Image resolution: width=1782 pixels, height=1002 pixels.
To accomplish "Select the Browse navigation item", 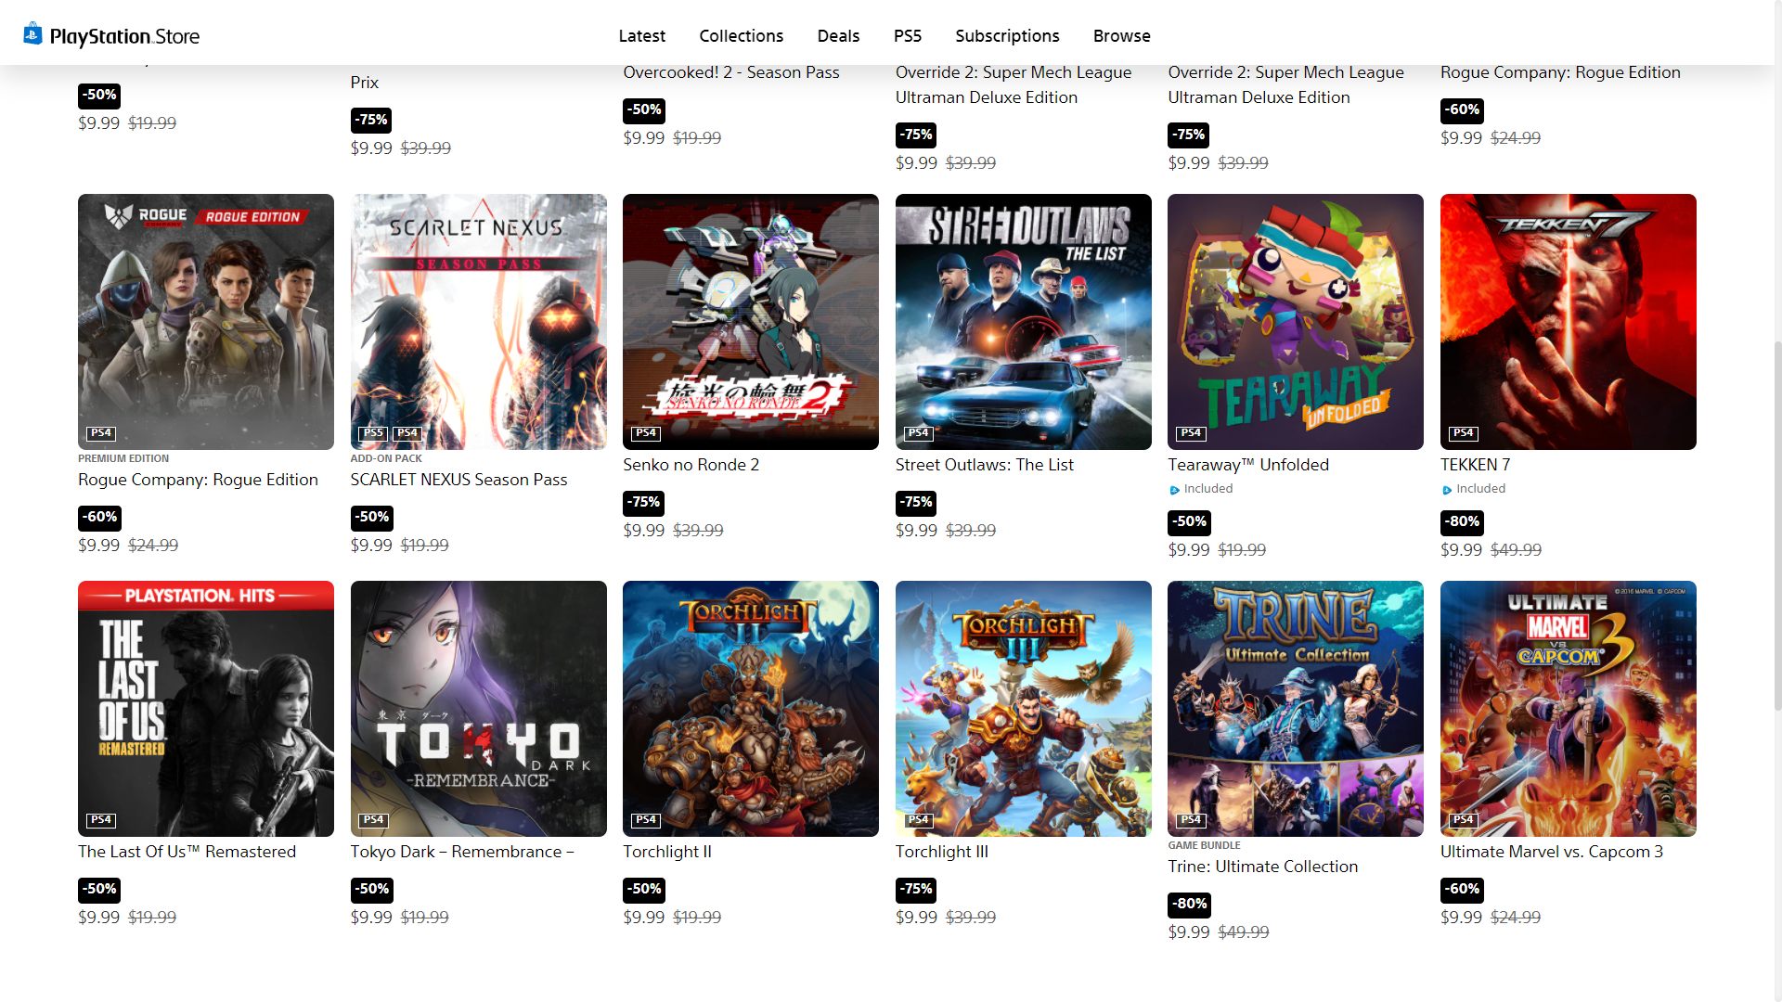I will pyautogui.click(x=1121, y=35).
